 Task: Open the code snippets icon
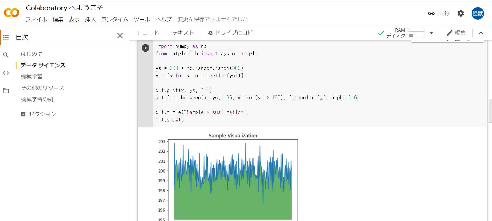[x=6, y=73]
